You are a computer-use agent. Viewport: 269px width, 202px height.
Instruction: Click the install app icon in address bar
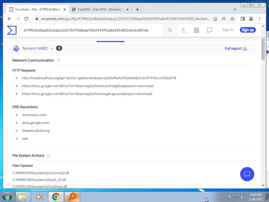tap(215, 19)
